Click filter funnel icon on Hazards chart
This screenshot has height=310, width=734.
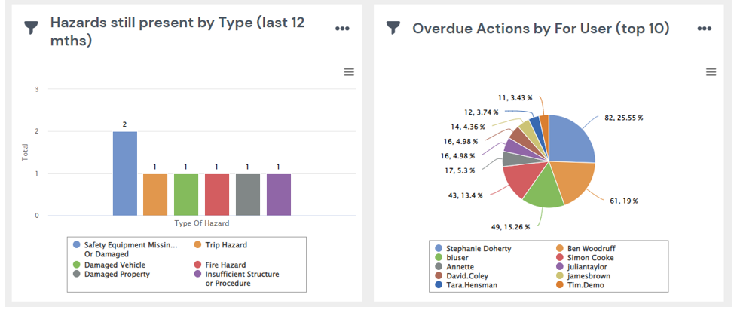tap(32, 24)
